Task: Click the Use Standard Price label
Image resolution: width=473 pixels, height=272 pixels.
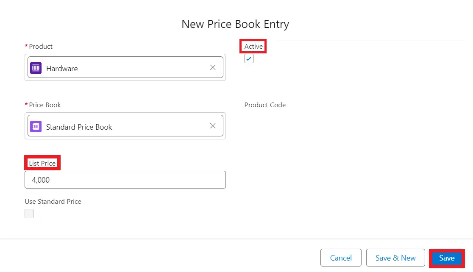Action: [x=53, y=201]
